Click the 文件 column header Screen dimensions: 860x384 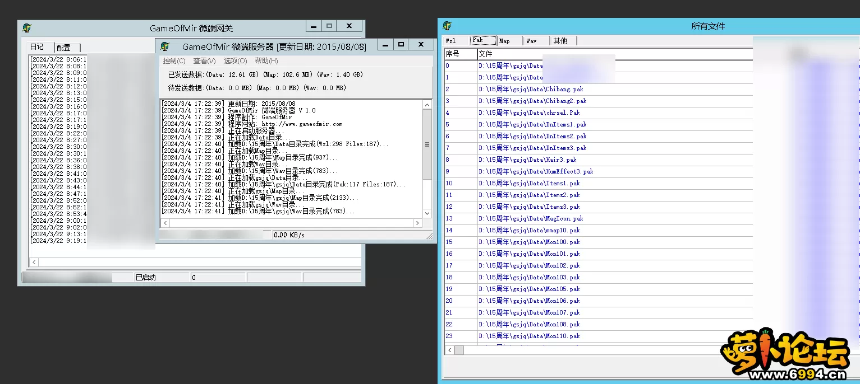pos(615,54)
